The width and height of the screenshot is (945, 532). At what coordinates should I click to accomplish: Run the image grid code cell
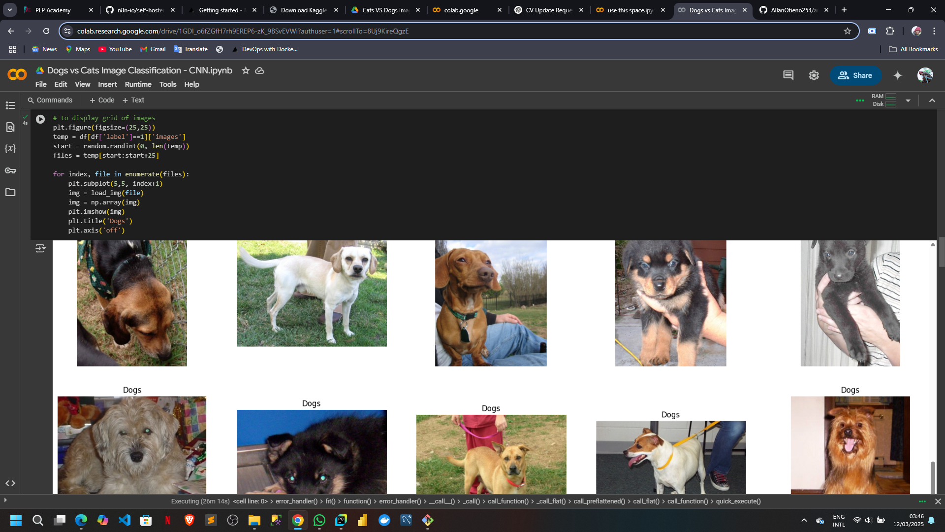[40, 119]
